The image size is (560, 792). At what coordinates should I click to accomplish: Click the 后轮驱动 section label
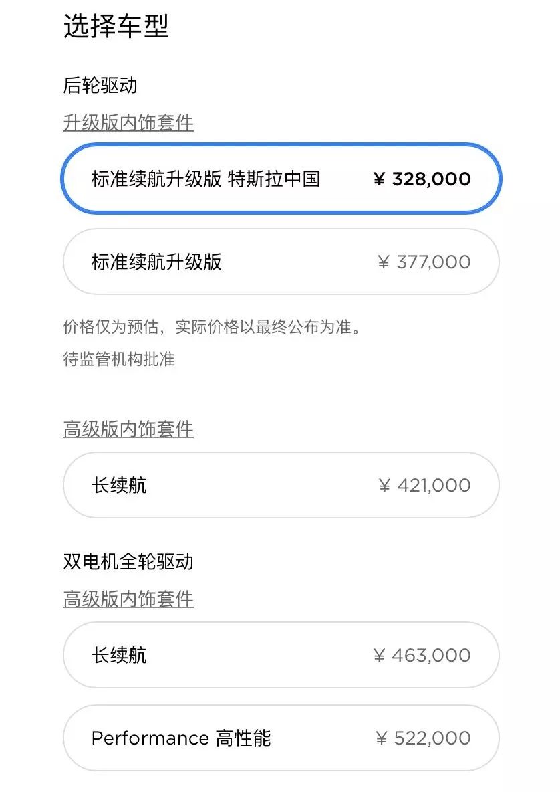click(100, 86)
